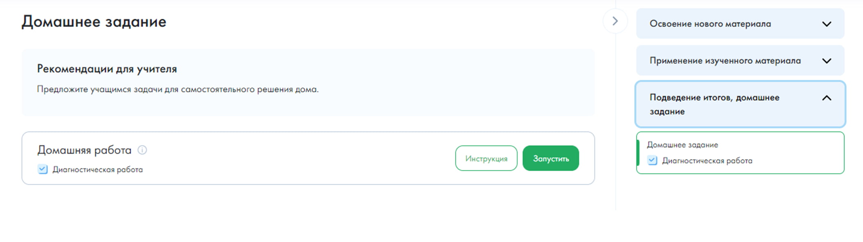Open info tooltip next to Домашняя работа
Image resolution: width=863 pixels, height=242 pixels.
[142, 150]
